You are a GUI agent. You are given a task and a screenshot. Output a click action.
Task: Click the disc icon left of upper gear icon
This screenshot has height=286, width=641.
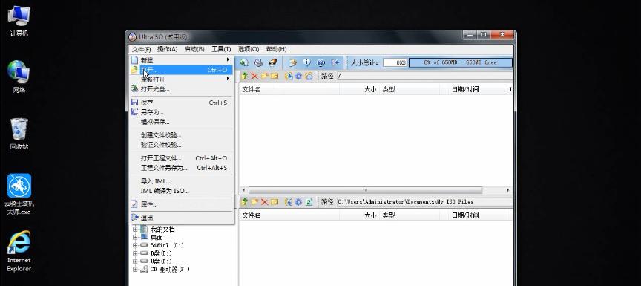pos(289,76)
